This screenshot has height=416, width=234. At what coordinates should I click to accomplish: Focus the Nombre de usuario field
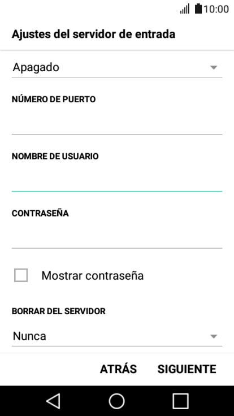(x=117, y=181)
